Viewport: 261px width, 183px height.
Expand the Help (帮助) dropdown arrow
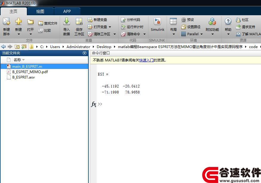(x=228, y=34)
